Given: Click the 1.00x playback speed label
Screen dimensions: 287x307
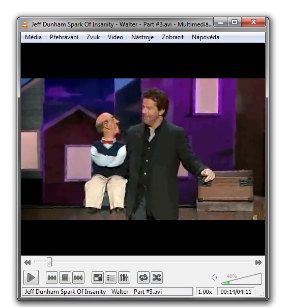Looking at the screenshot, I should click(205, 292).
